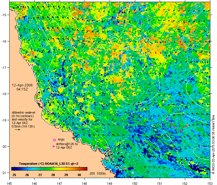
Task: Click the longitude axis label '149'
Action: tap(110, 183)
